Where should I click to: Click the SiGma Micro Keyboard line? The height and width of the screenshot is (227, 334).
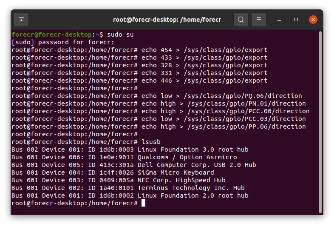coord(113,172)
